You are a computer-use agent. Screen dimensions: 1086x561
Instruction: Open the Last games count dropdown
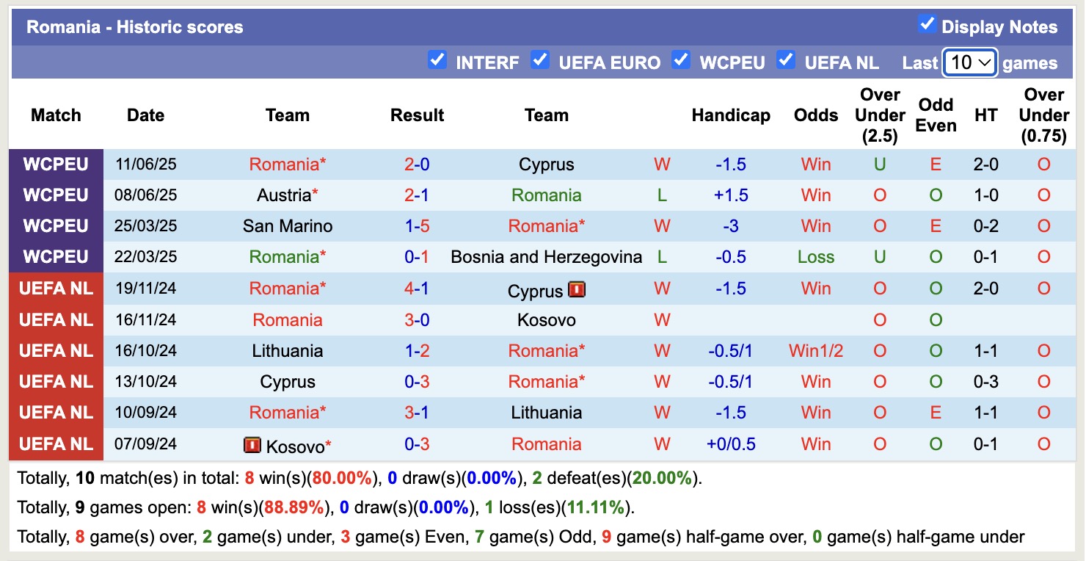[x=969, y=62]
